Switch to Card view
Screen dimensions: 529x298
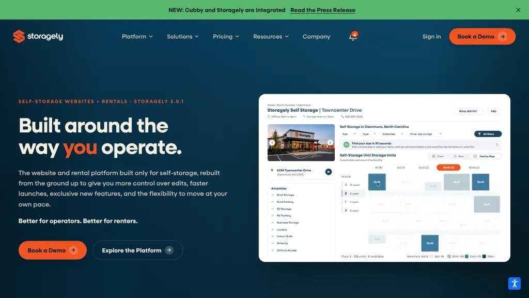click(438, 156)
